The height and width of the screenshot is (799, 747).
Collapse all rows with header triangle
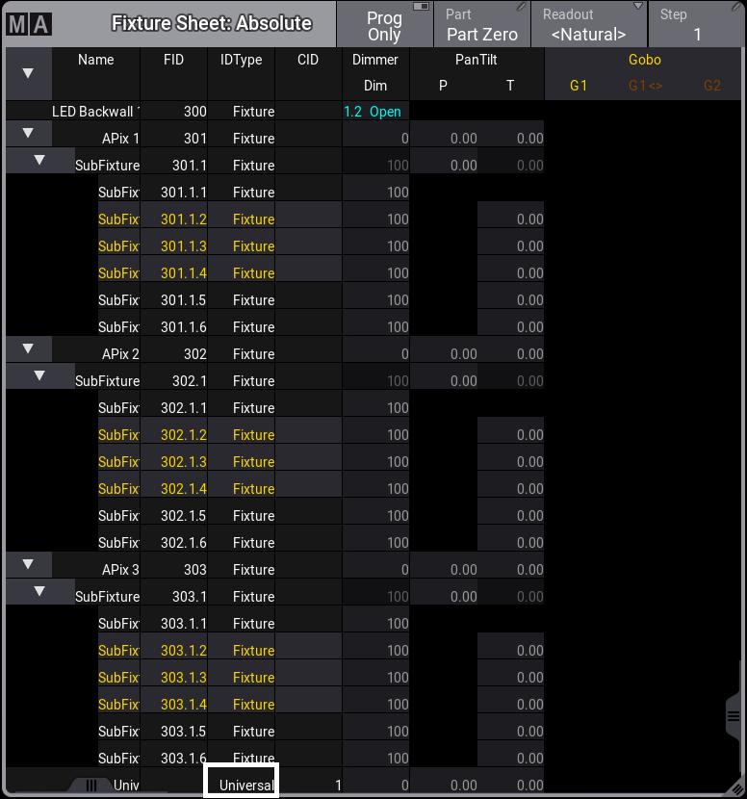coord(28,73)
